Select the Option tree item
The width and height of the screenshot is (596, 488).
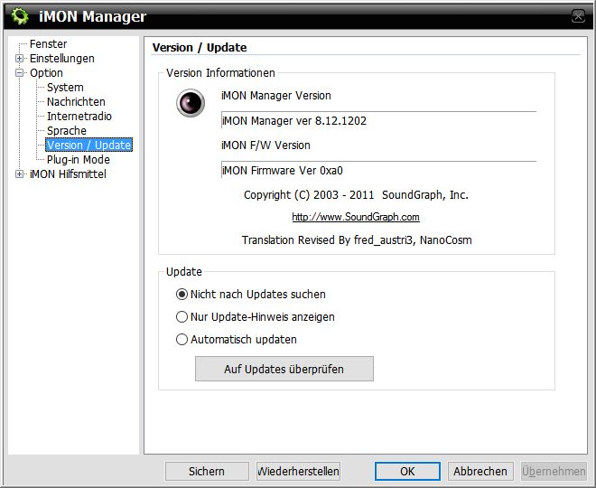click(46, 73)
